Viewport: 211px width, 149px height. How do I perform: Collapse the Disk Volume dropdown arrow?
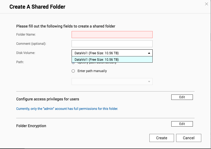[x=149, y=53]
